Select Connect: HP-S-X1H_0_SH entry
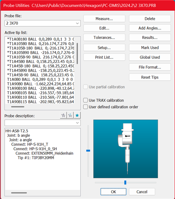The width and height of the screenshot is (175, 199). coord(35,149)
